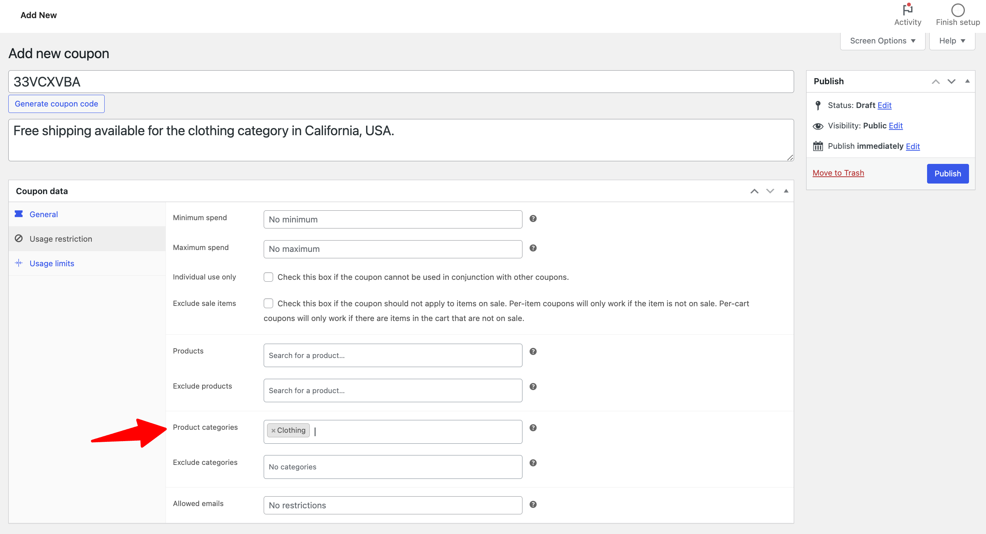Click the Visibility eye icon
Viewport: 986px width, 534px height.
click(818, 126)
